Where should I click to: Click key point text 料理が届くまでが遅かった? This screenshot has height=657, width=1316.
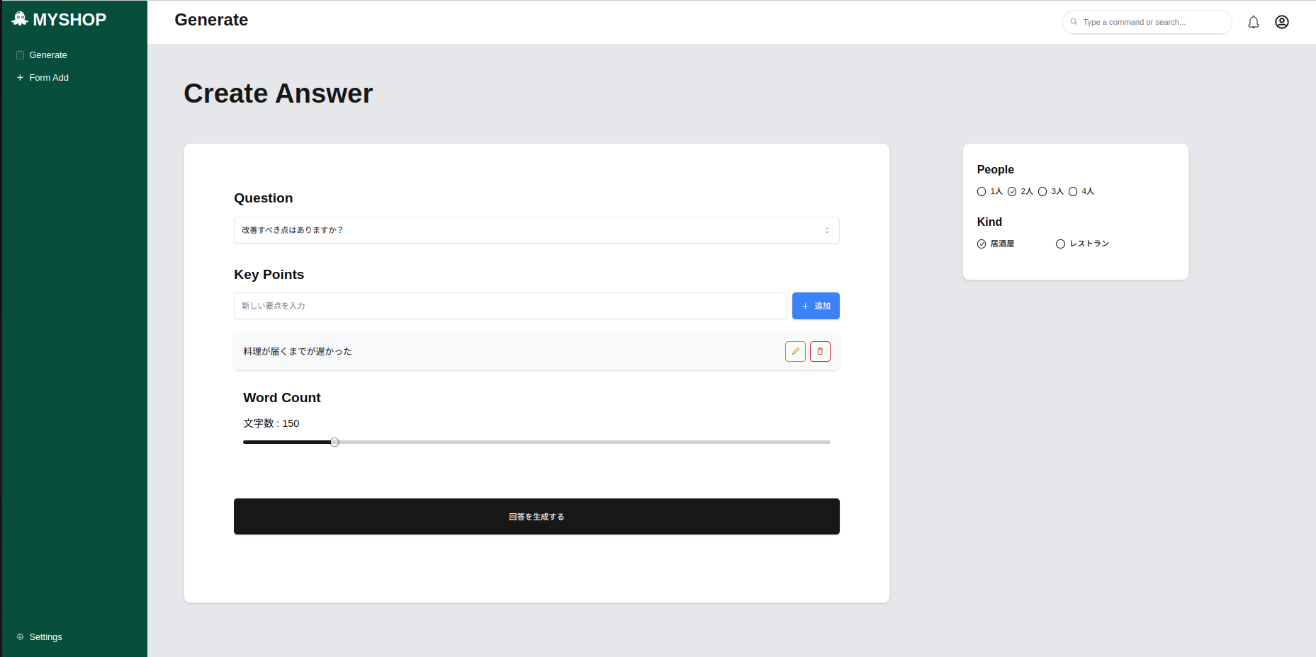(x=298, y=351)
